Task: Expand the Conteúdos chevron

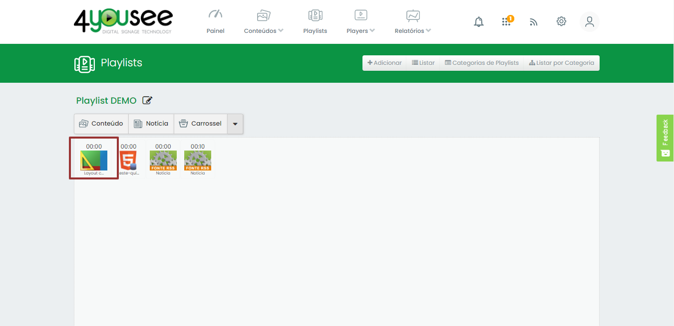Action: (281, 30)
